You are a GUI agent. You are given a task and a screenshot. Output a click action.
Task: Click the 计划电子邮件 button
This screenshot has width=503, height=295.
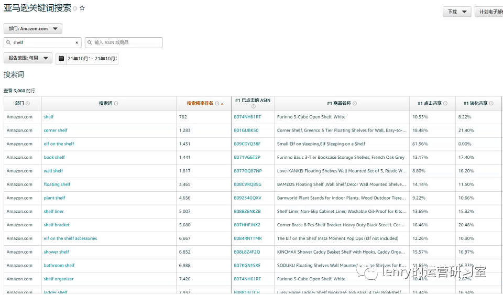point(489,12)
